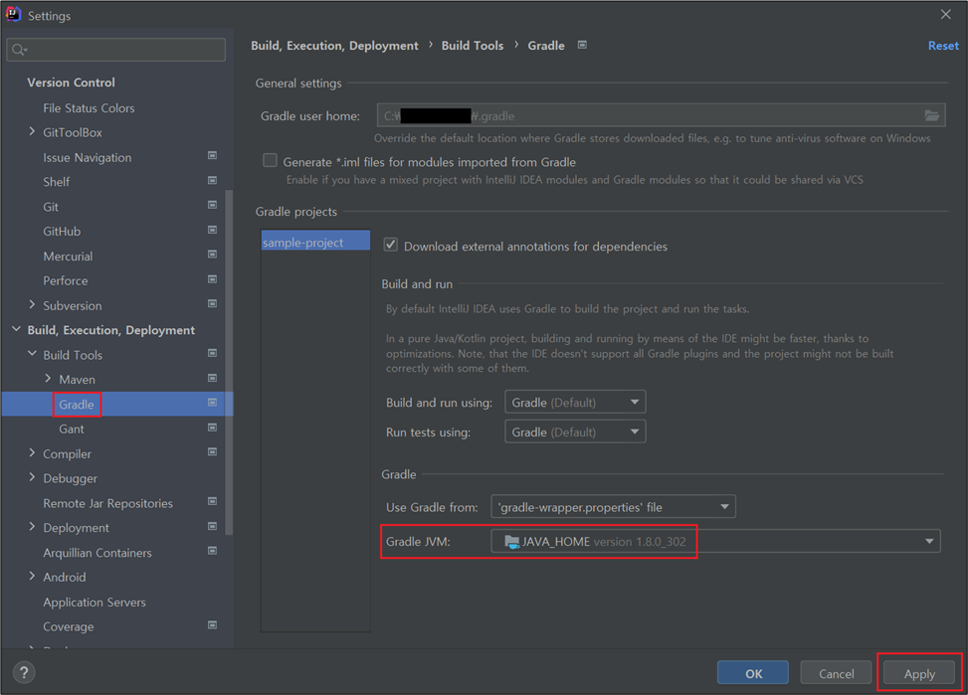Click Build Tools breadcrumb
Image resolution: width=968 pixels, height=695 pixels.
pyautogui.click(x=473, y=46)
